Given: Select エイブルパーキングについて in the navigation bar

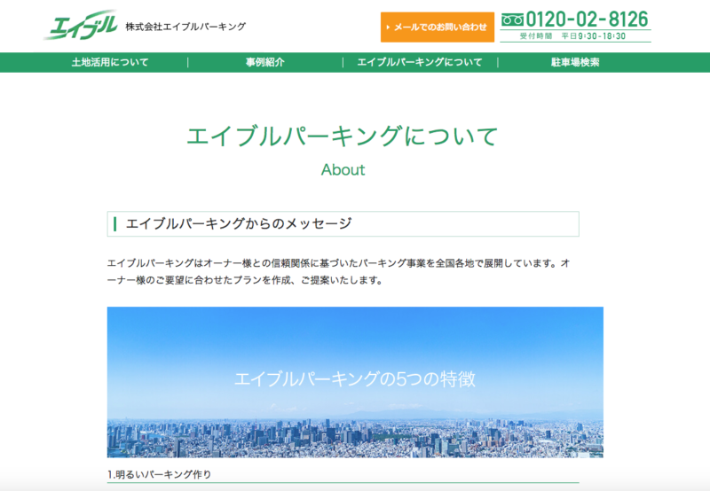Looking at the screenshot, I should coord(419,62).
